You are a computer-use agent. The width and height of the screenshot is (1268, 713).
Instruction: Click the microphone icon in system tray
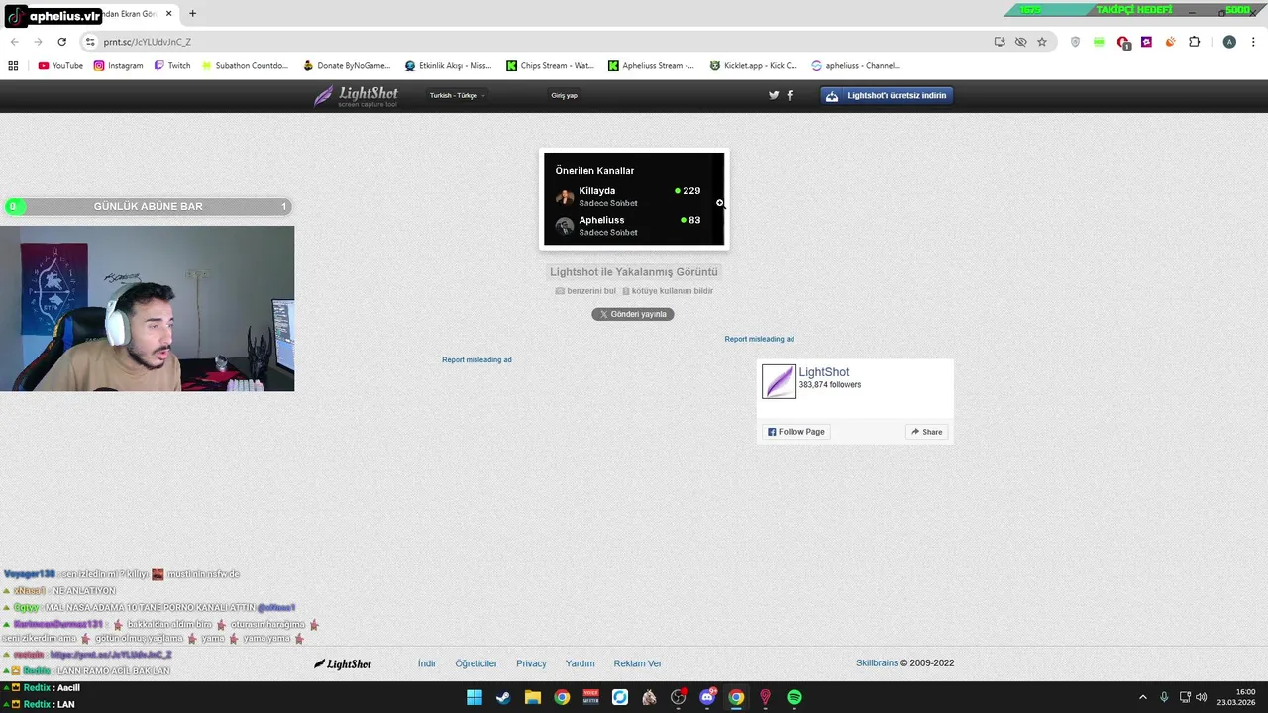click(x=1164, y=697)
